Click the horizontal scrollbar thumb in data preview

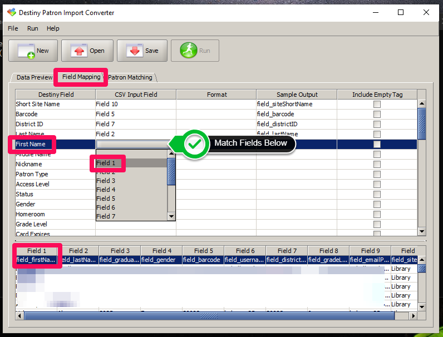209,316
